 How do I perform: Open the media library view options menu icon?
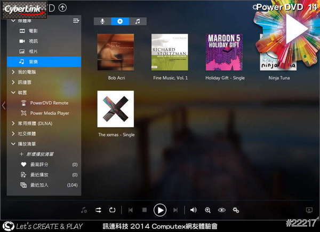(x=76, y=21)
